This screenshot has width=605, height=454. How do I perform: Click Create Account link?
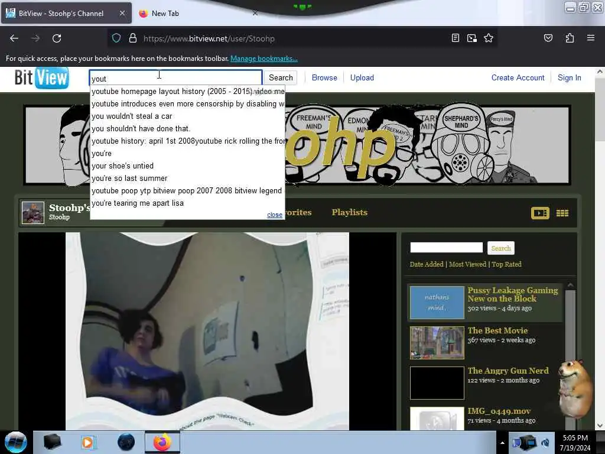coord(518,77)
